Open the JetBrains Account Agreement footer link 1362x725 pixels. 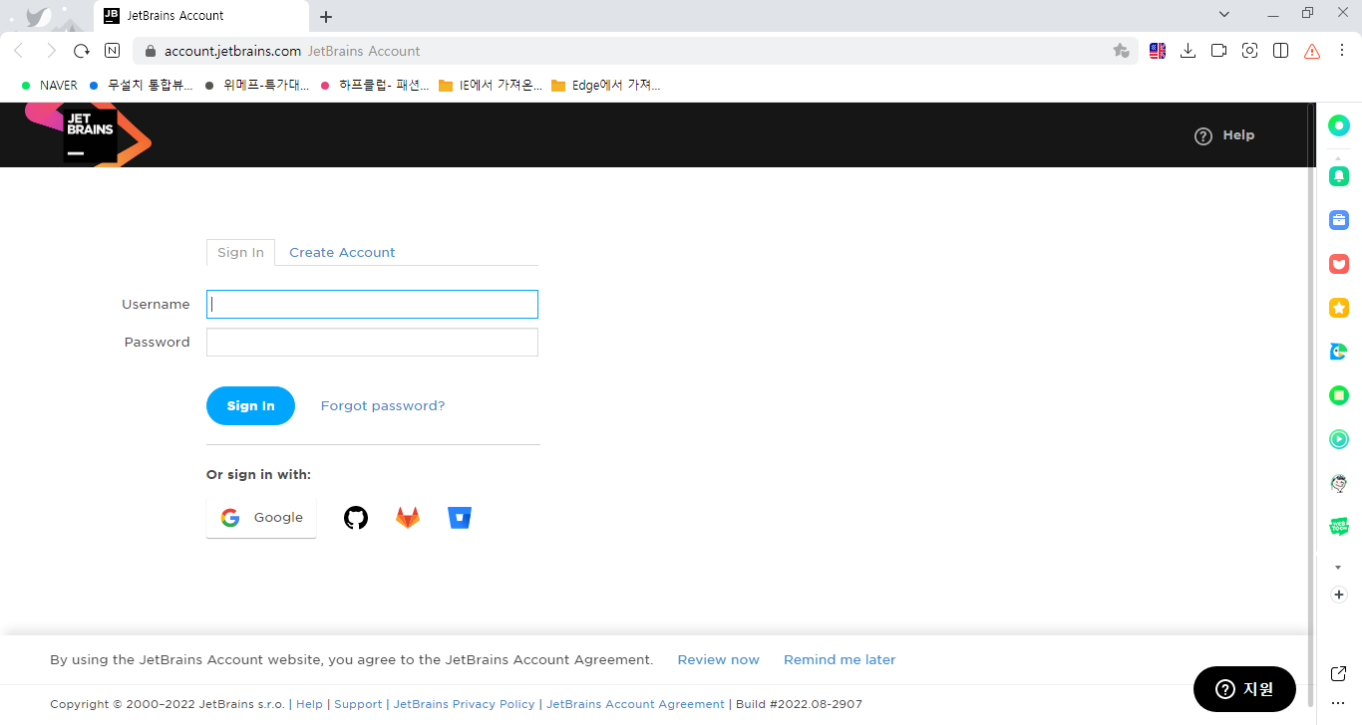tap(635, 704)
